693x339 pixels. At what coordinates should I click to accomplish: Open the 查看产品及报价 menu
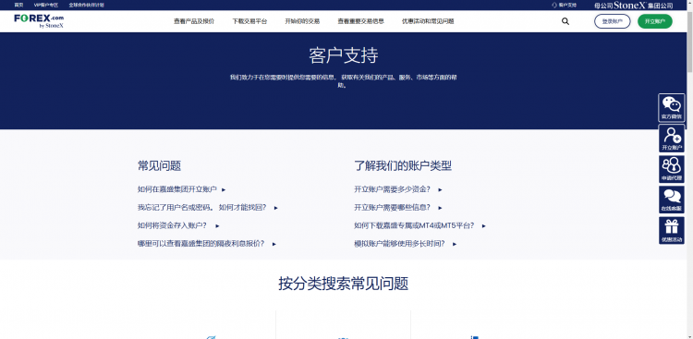point(194,21)
